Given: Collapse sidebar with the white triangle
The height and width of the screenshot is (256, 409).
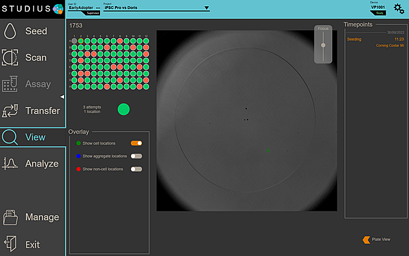Looking at the screenshot, I should [x=62, y=97].
